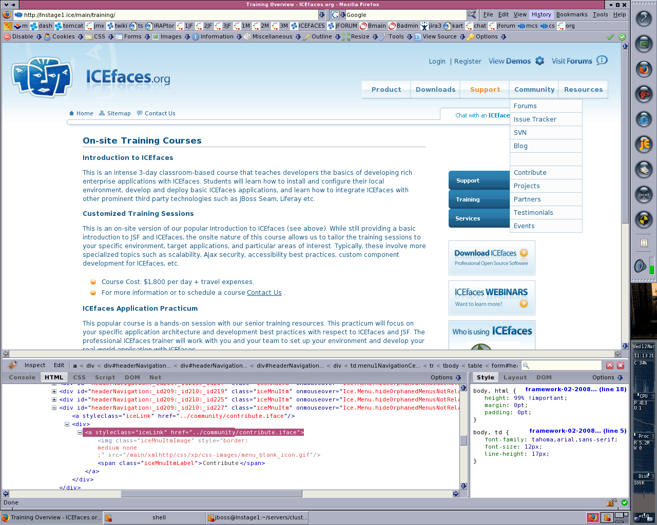Click the speaker volume icon in dock
This screenshot has height=525, width=657.
(640, 266)
